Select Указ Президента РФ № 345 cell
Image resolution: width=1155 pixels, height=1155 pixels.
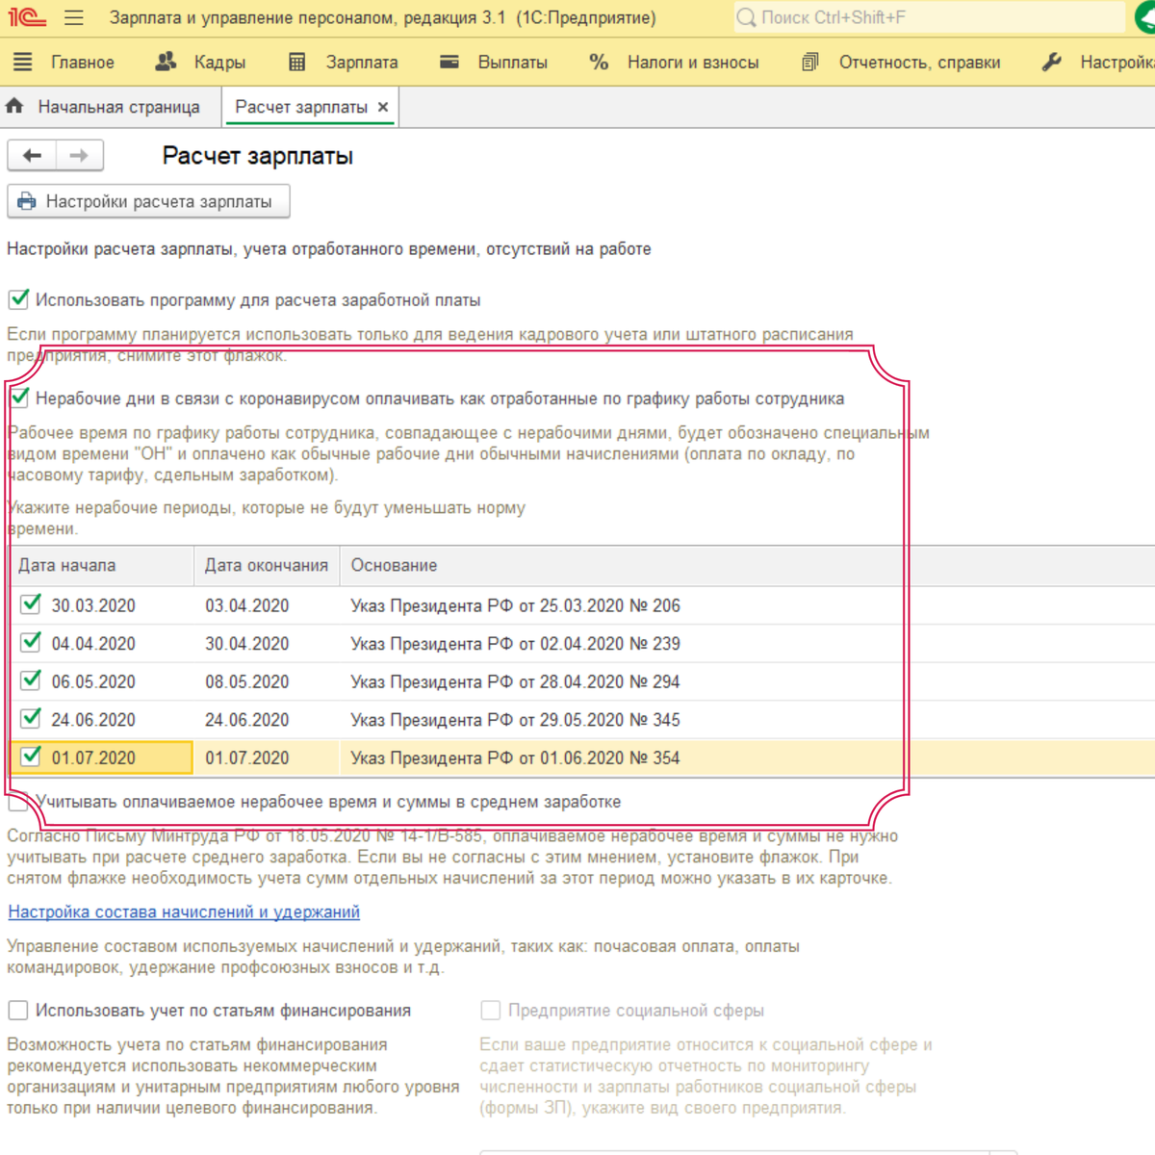pos(747,719)
